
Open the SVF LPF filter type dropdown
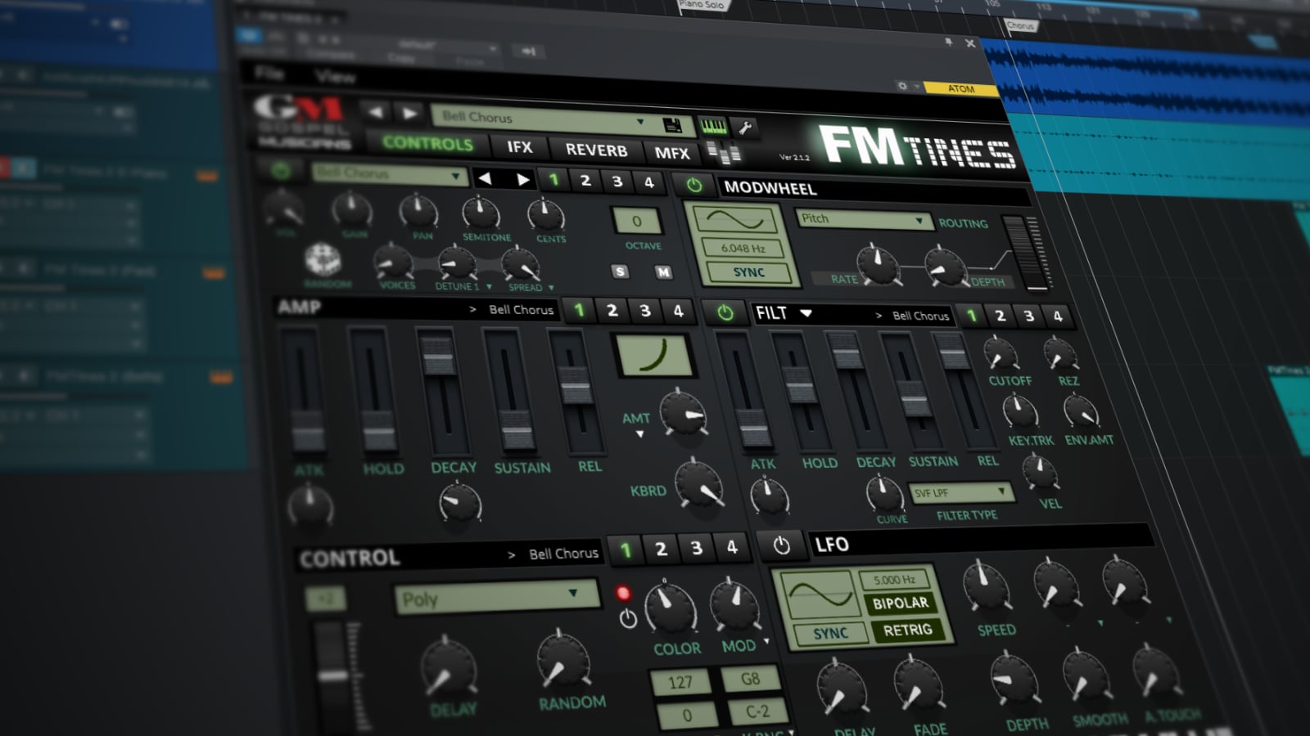961,492
